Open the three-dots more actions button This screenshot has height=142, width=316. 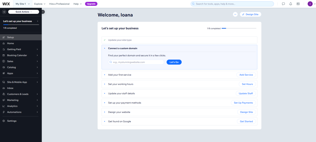(x=235, y=14)
